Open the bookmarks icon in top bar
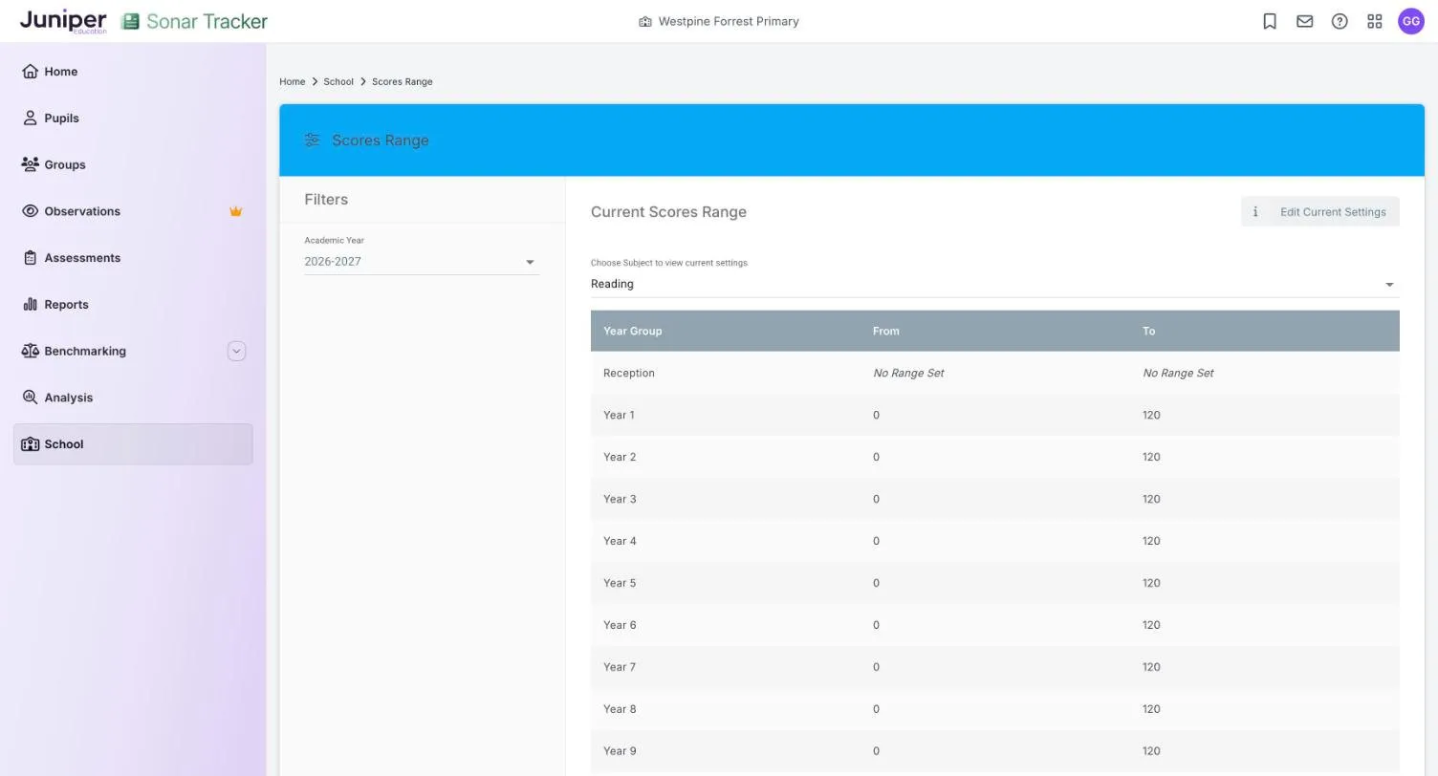This screenshot has width=1438, height=776. 1270,21
